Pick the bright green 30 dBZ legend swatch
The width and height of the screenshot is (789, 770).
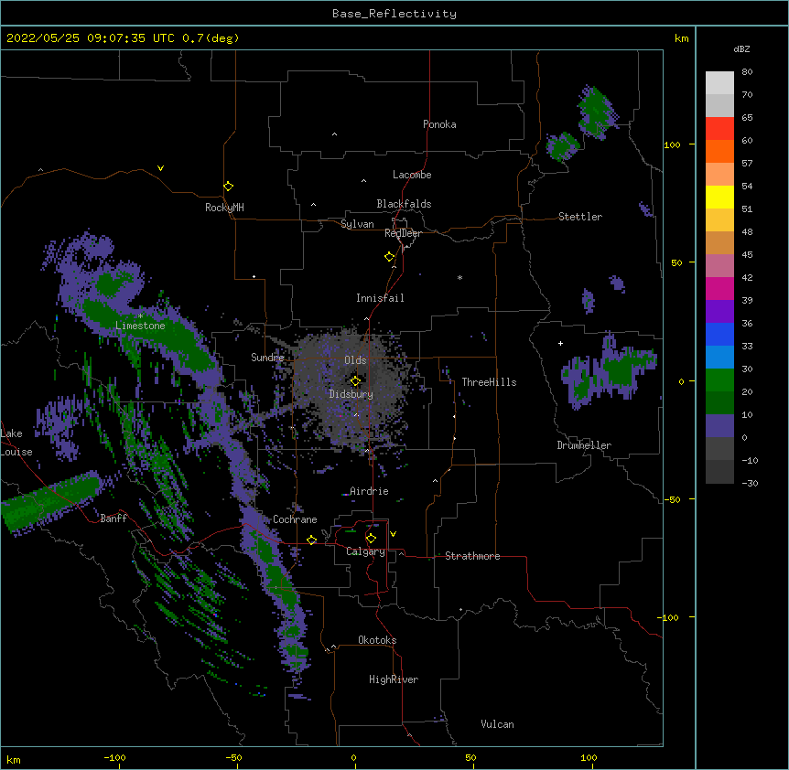719,380
